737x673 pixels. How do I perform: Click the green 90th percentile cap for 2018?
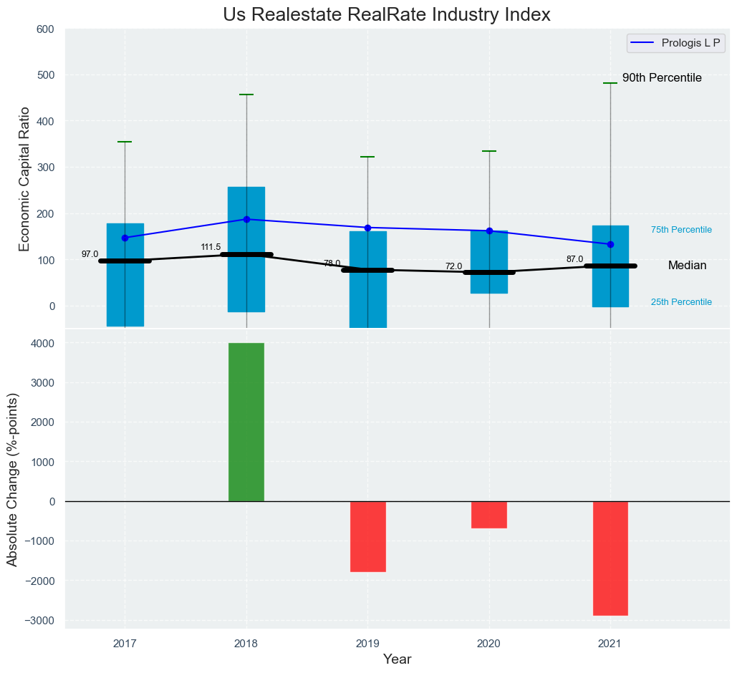pyautogui.click(x=246, y=95)
